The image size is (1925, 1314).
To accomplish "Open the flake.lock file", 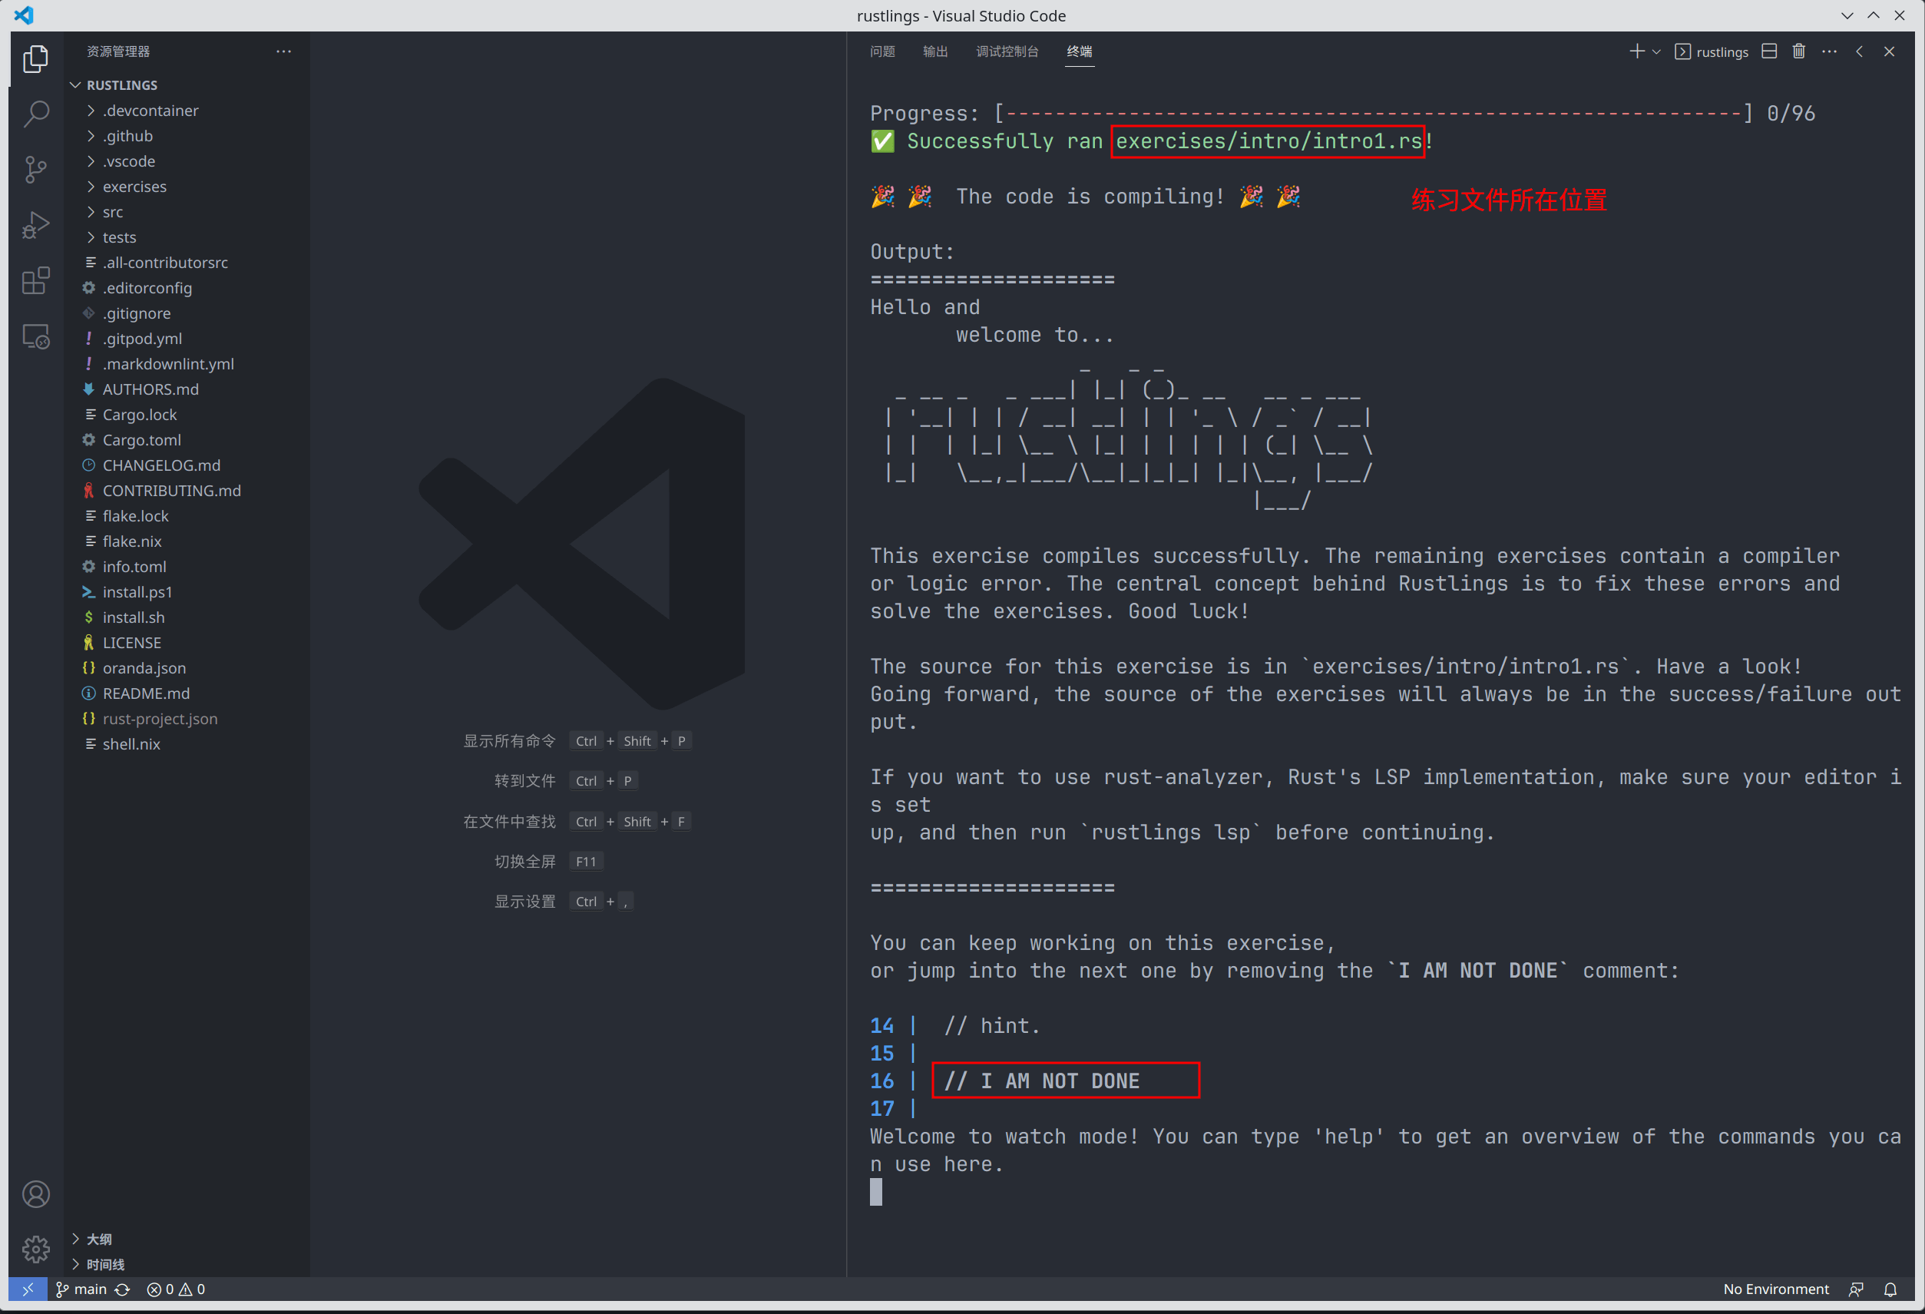I will pos(187,516).
